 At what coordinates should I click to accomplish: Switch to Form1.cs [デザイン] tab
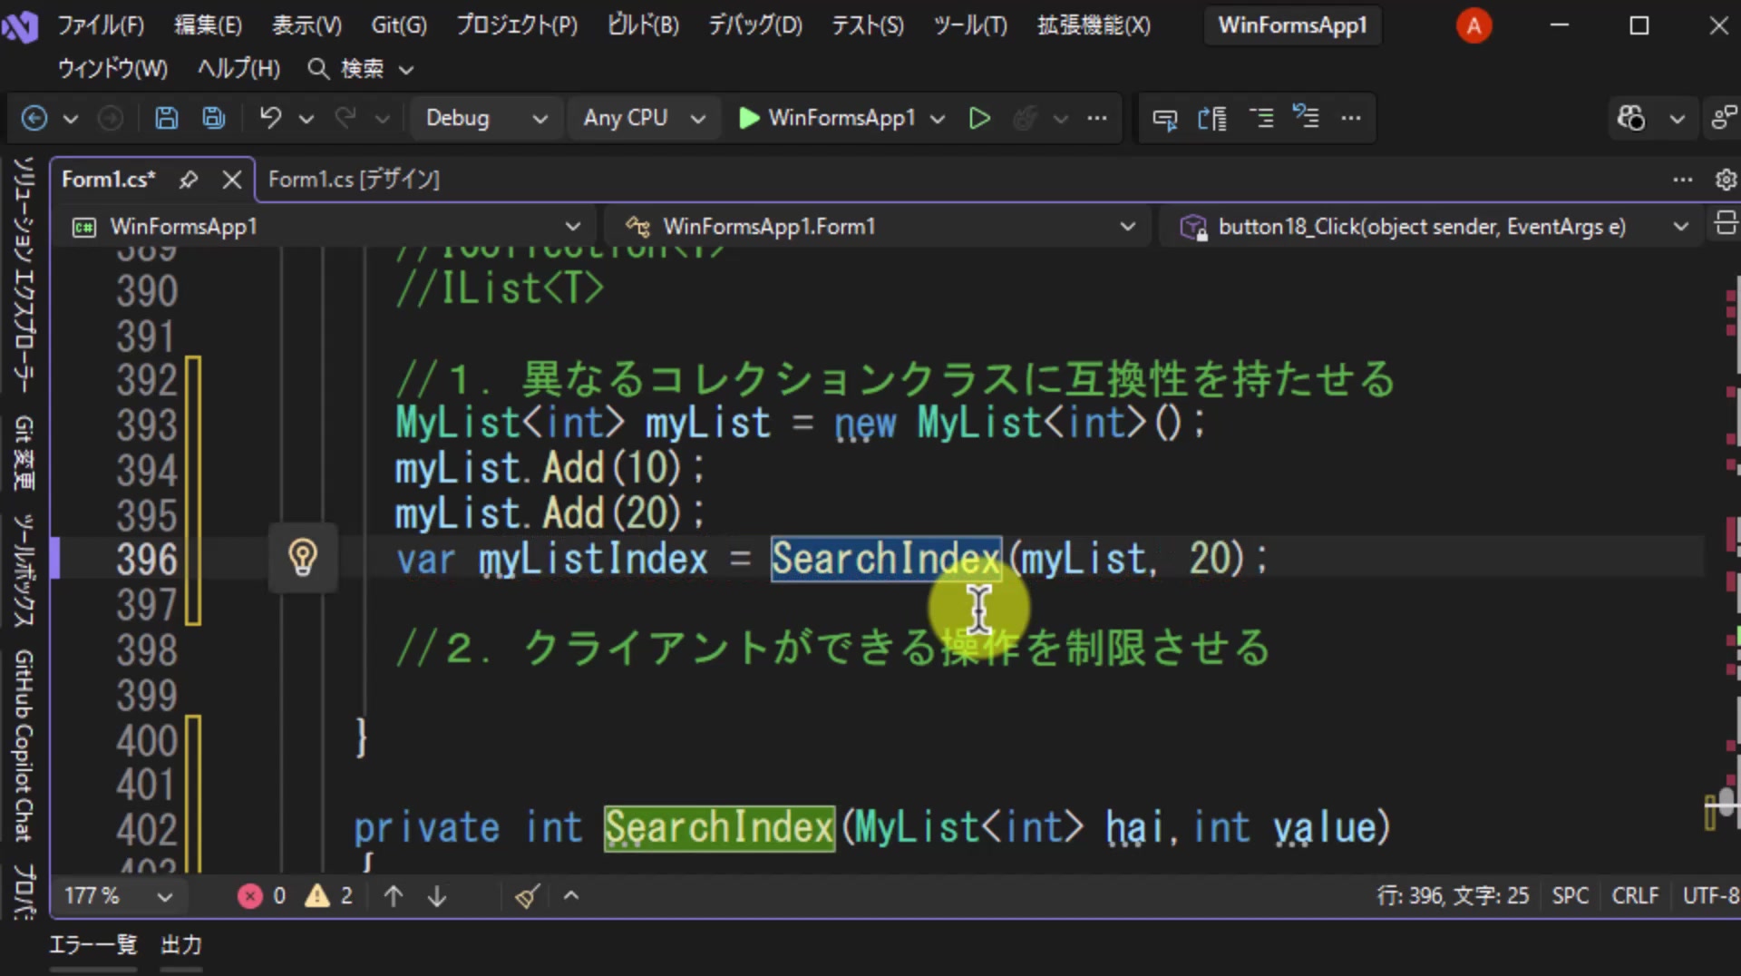tap(354, 180)
